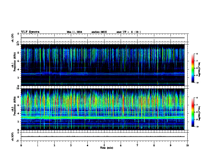The image size is (211, 163).
Task: Click the "6" kHz tick of ch.1 spectrogram
Action: pos(19,61)
